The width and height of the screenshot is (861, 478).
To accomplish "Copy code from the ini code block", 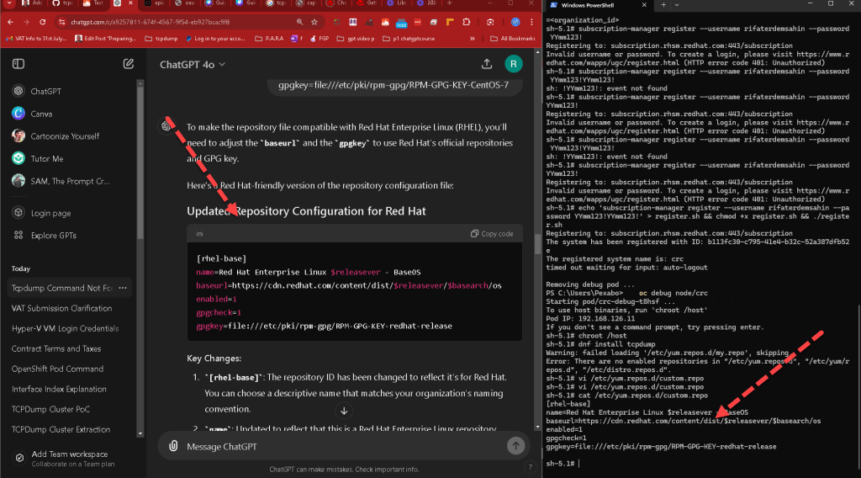I will tap(492, 233).
